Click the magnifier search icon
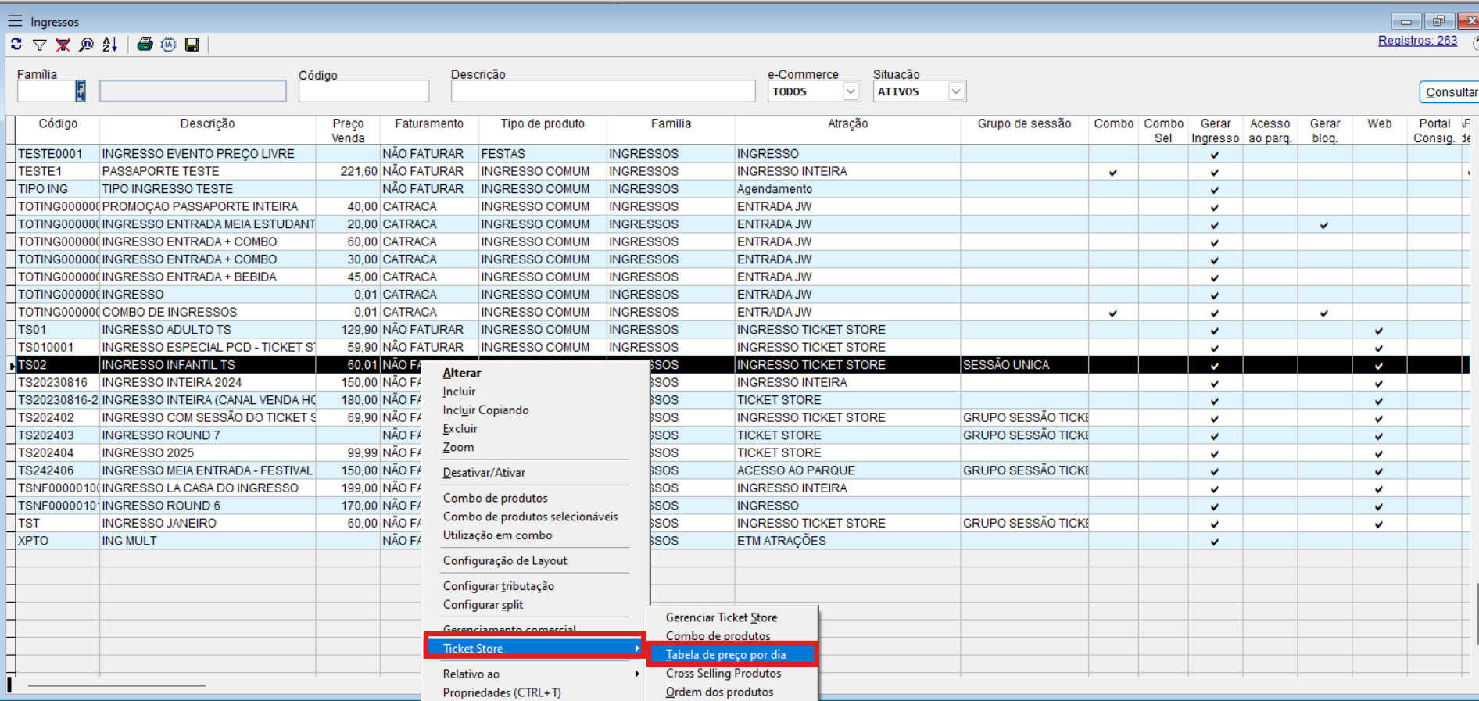 [86, 45]
